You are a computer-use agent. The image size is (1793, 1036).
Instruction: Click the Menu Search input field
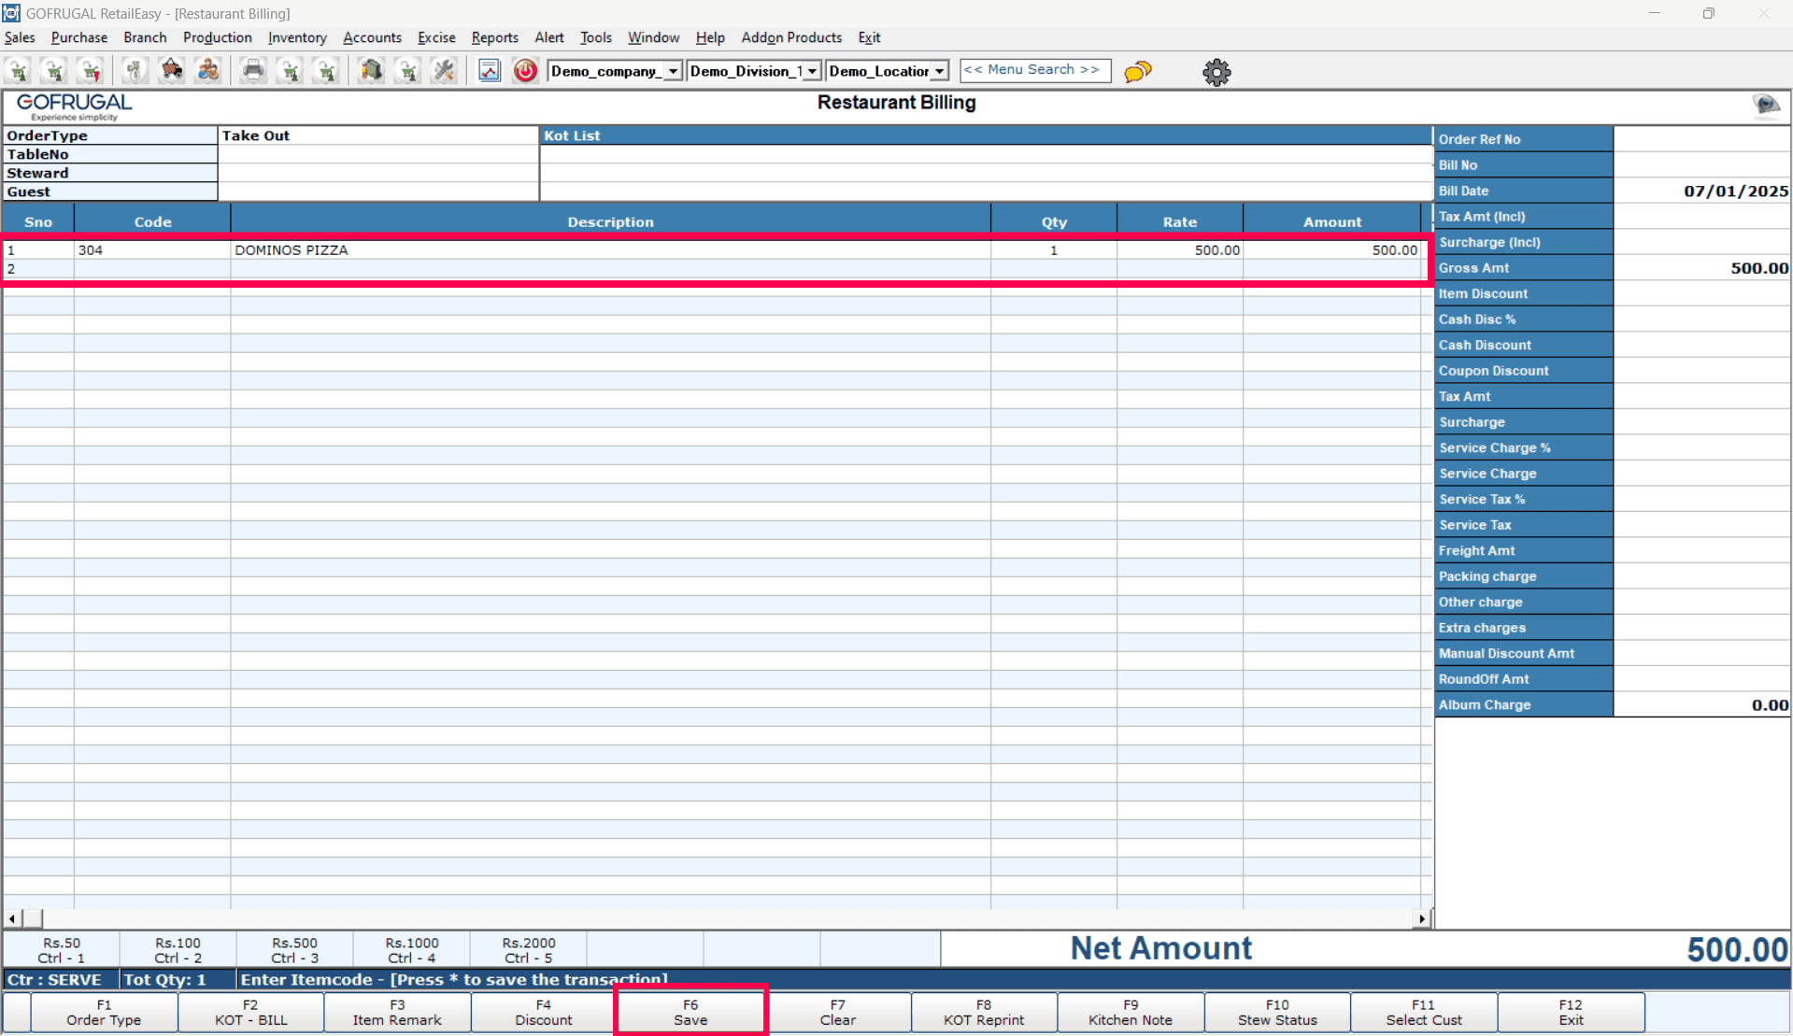[1034, 70]
